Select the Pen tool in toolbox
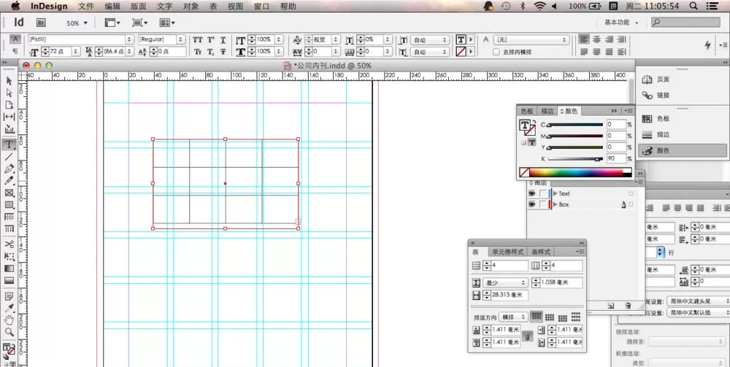Viewport: 730px width, 367px height. pos(9,169)
